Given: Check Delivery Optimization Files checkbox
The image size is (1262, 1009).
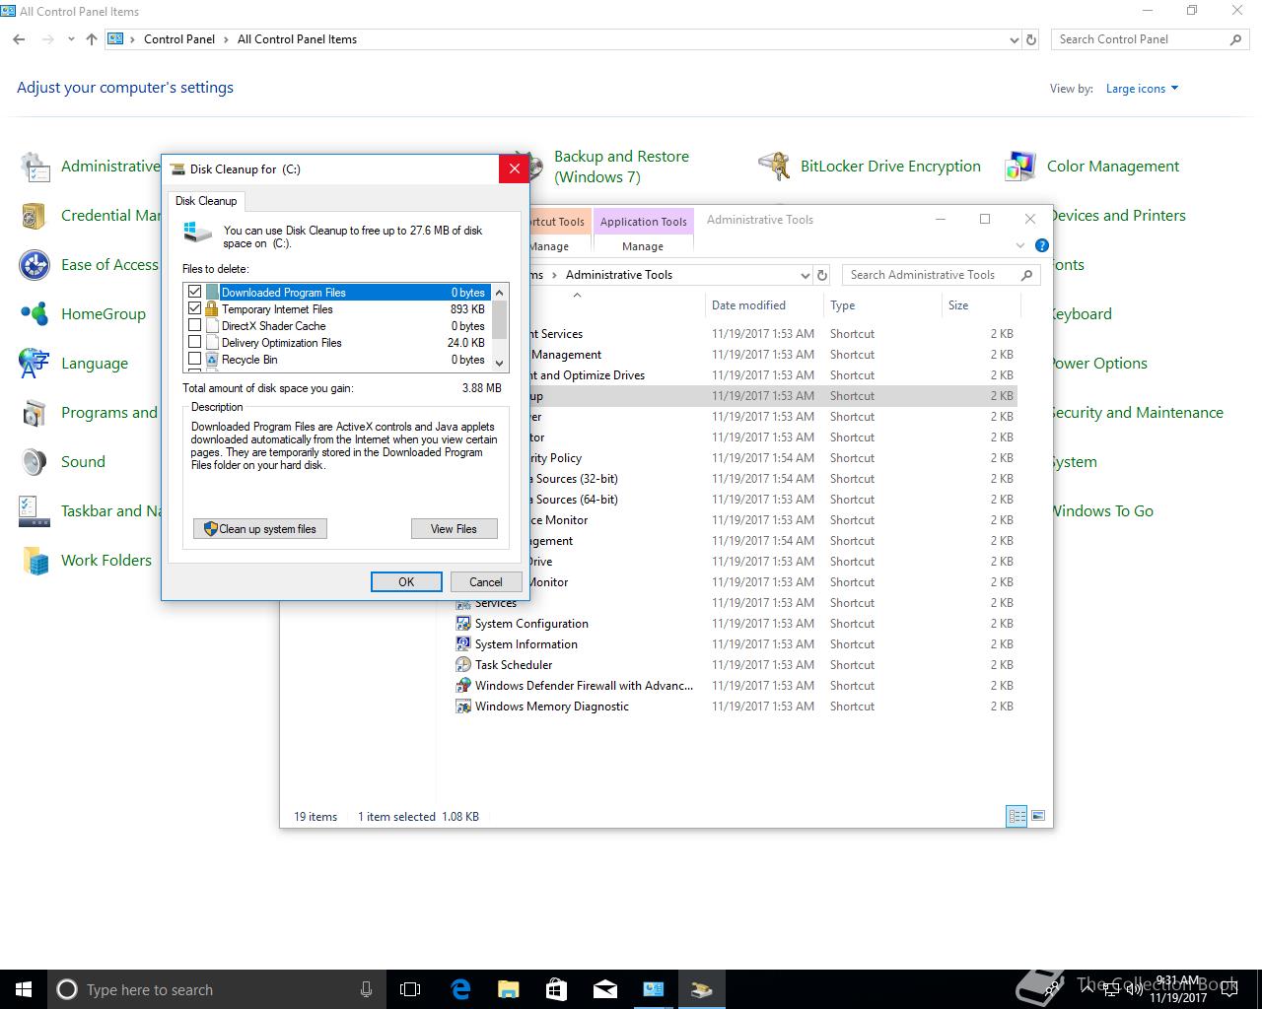Looking at the screenshot, I should (194, 342).
